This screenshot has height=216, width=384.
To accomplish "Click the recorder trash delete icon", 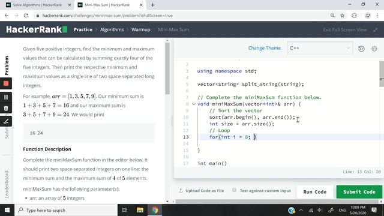I will coord(6,108).
